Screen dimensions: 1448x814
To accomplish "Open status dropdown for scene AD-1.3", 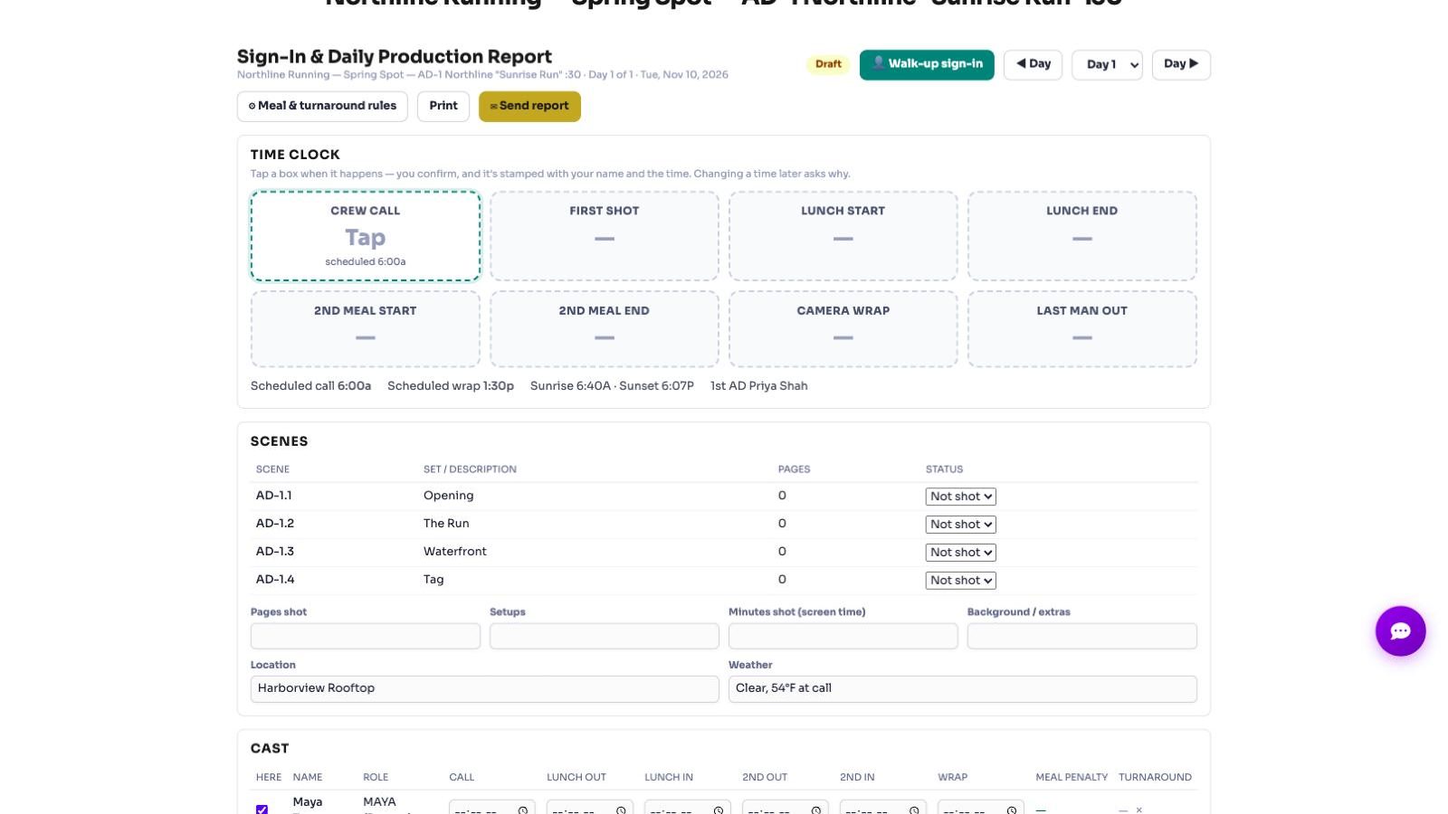I will point(961,553).
